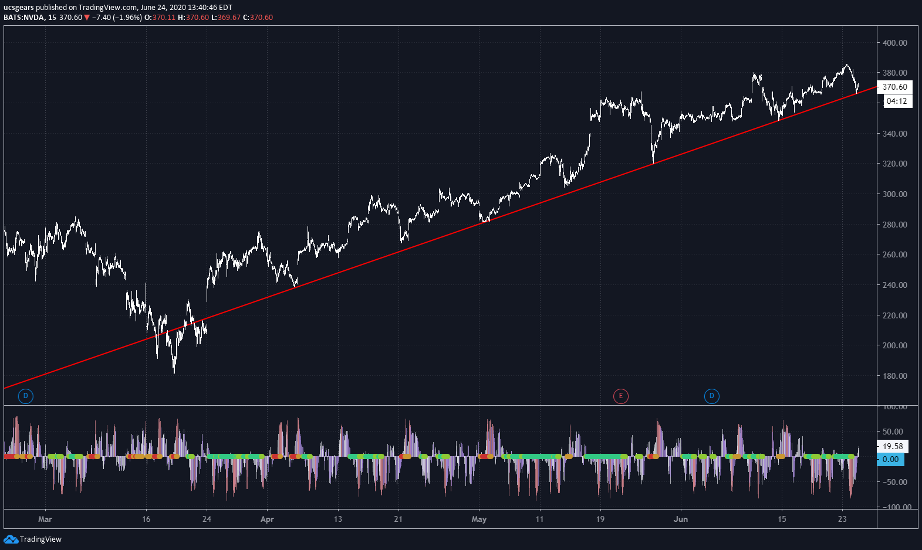Screen dimensions: 922x550
Task: Click the 24 date label on time axis
Action: pyautogui.click(x=207, y=519)
